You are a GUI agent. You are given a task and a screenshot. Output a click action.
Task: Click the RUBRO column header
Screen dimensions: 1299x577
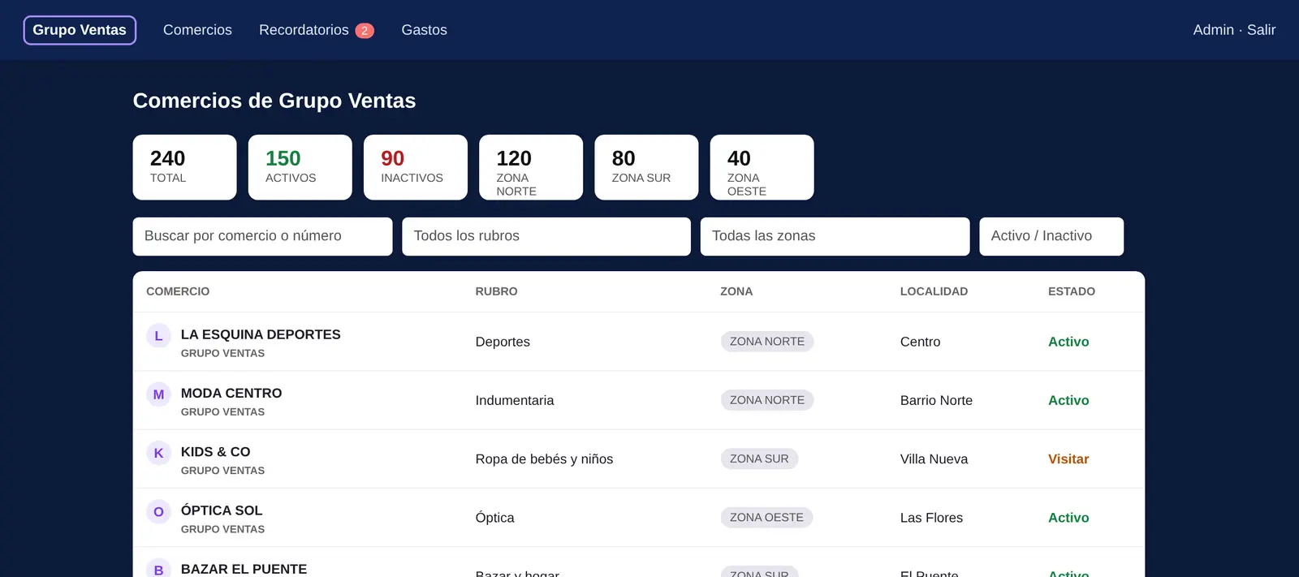click(x=496, y=291)
